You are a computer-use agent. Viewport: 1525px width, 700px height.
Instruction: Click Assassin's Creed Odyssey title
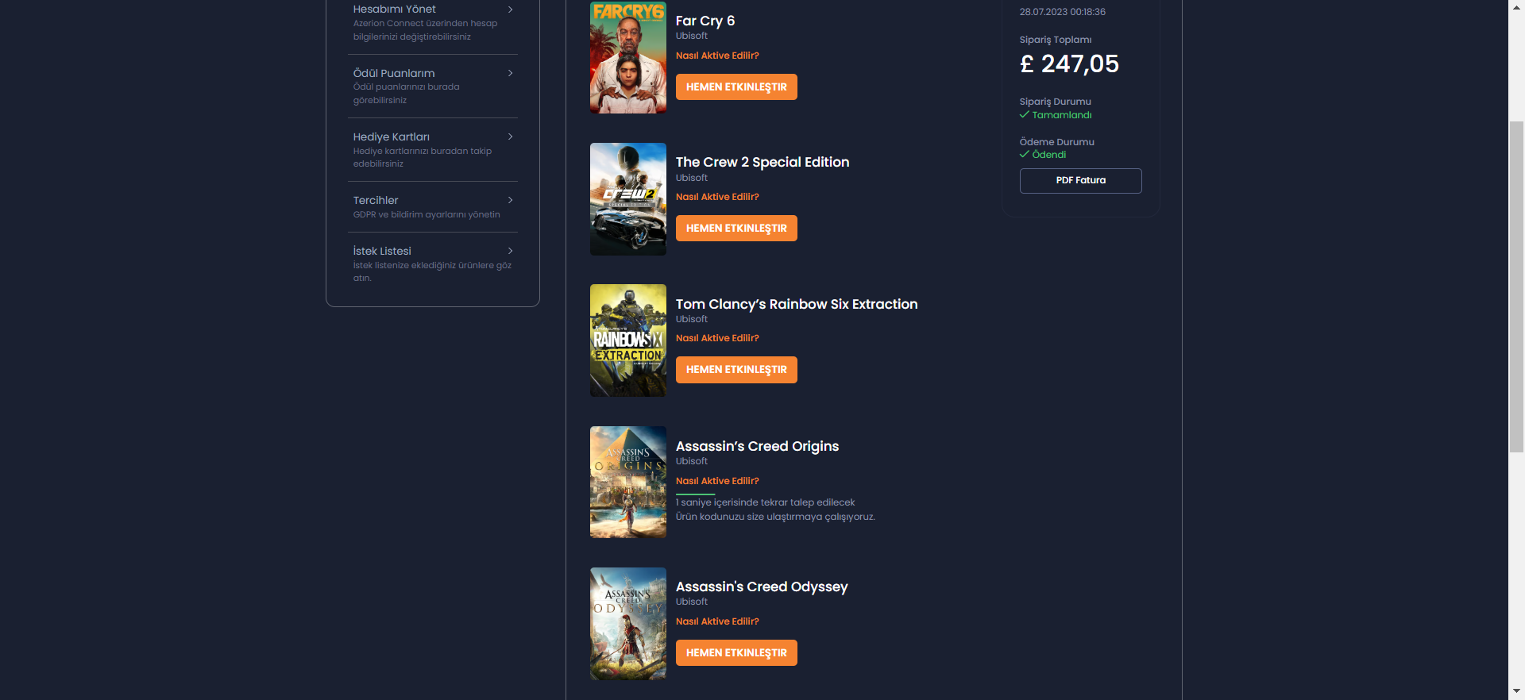click(762, 587)
